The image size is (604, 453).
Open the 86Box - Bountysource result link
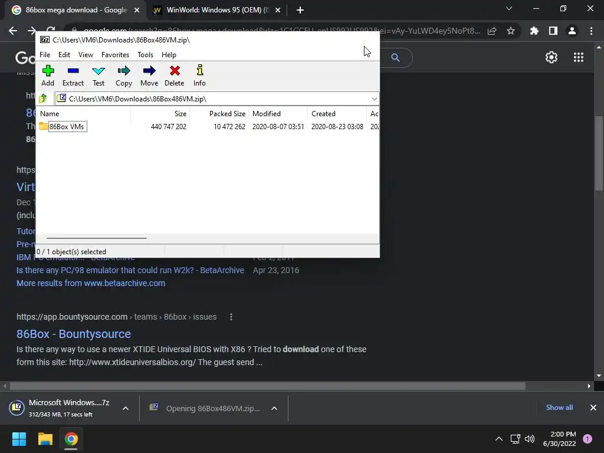pos(74,334)
